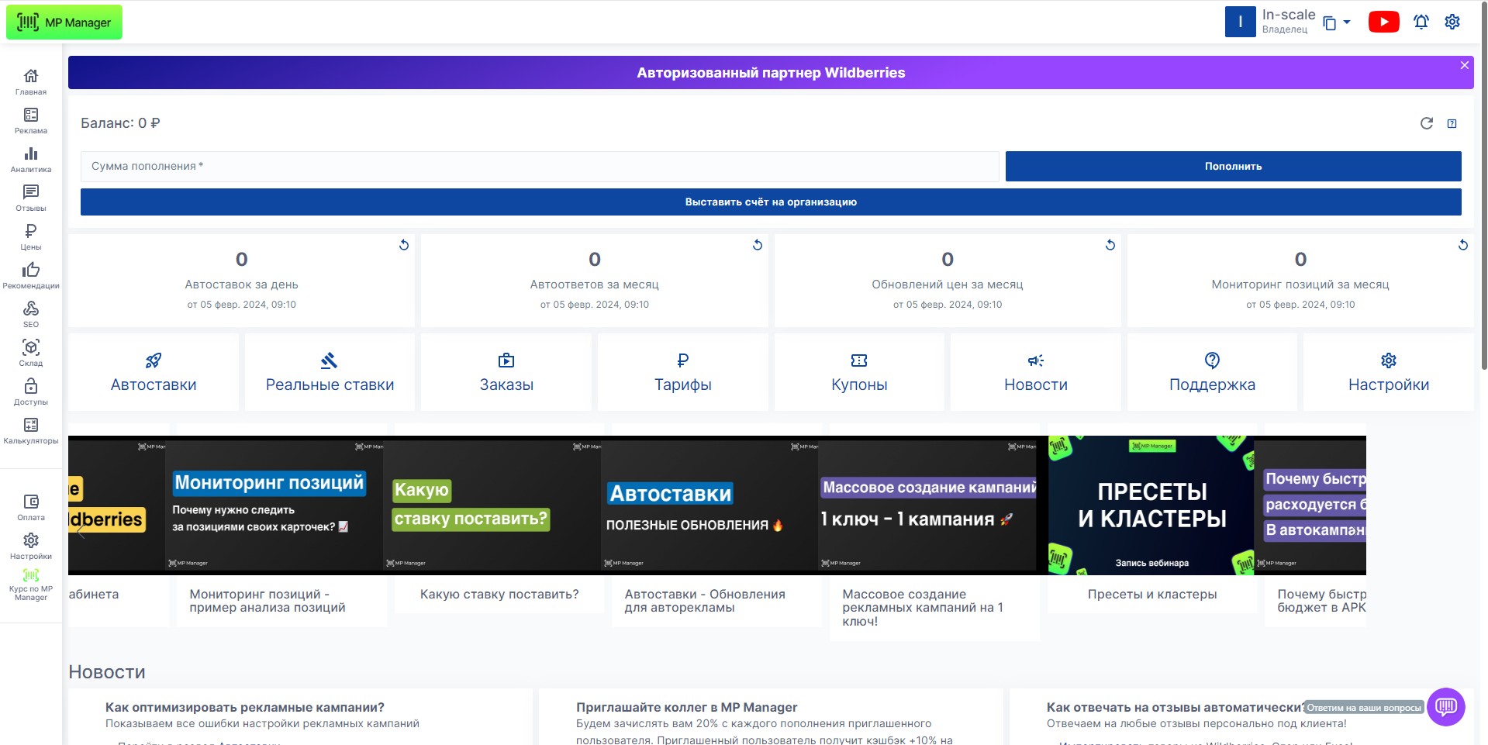Open header settings gear icon
Viewport: 1488px width, 745px height.
point(1452,22)
